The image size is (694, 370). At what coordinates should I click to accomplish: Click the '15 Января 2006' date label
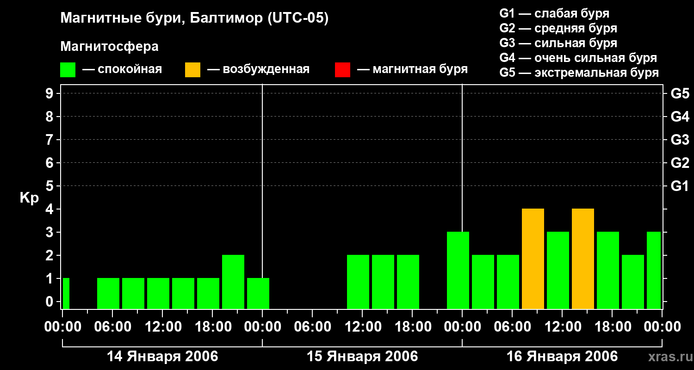click(x=362, y=357)
